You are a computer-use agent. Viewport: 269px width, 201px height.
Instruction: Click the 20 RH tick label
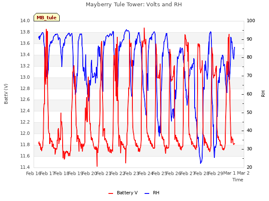click(249, 167)
